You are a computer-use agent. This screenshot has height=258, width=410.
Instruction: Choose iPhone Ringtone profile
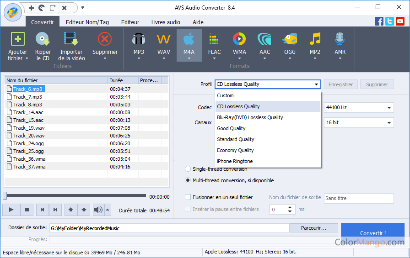pyautogui.click(x=268, y=161)
